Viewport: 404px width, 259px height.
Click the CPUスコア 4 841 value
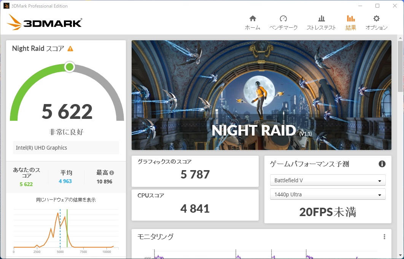pyautogui.click(x=195, y=208)
